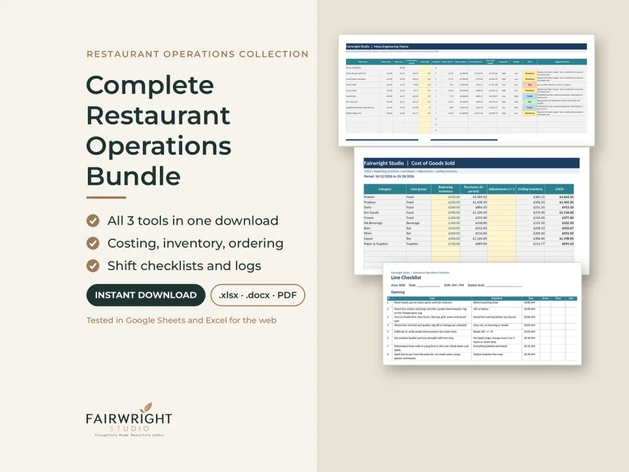This screenshot has width=629, height=472.
Task: Click the 'Cost group' column header
Action: click(419, 189)
